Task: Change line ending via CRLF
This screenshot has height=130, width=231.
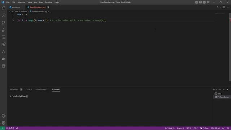Action: click(196, 128)
